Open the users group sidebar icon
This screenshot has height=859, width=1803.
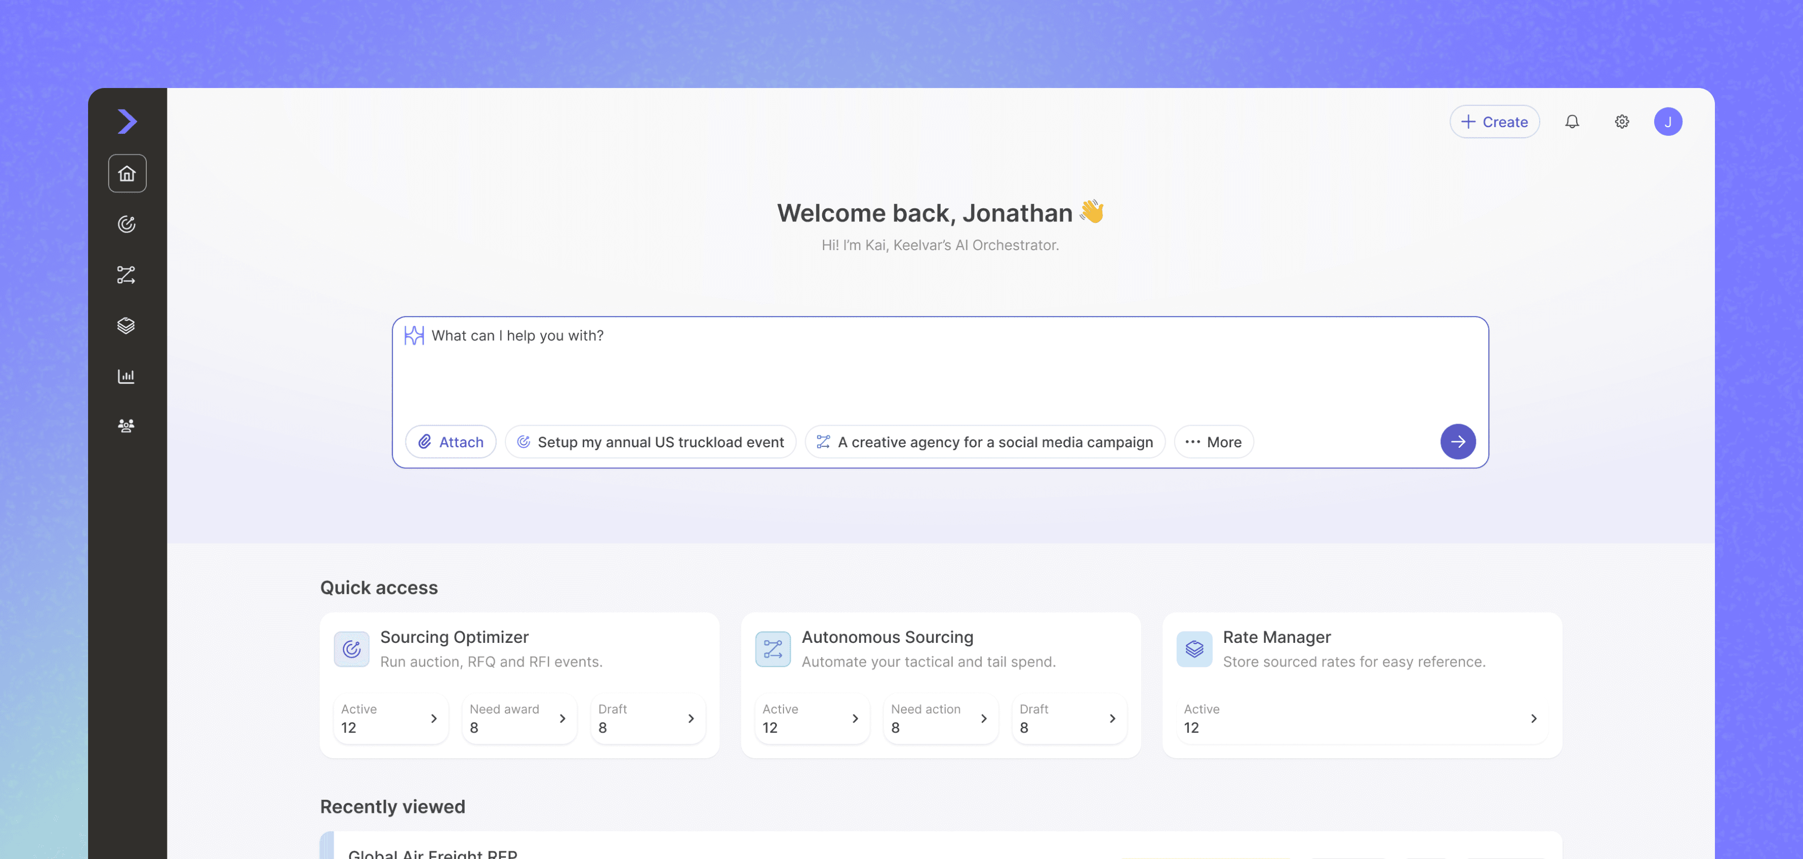127,426
